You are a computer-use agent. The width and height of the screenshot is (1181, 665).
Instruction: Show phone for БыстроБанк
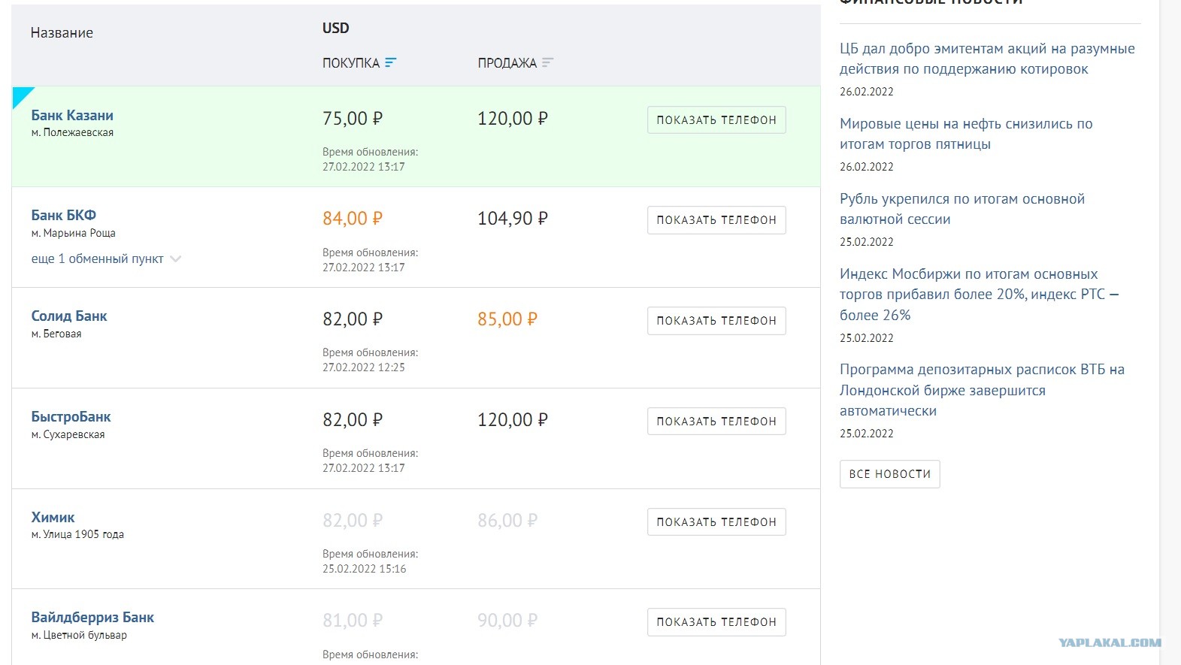[716, 422]
